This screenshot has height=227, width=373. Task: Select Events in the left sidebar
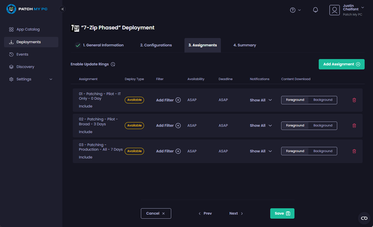click(22, 54)
